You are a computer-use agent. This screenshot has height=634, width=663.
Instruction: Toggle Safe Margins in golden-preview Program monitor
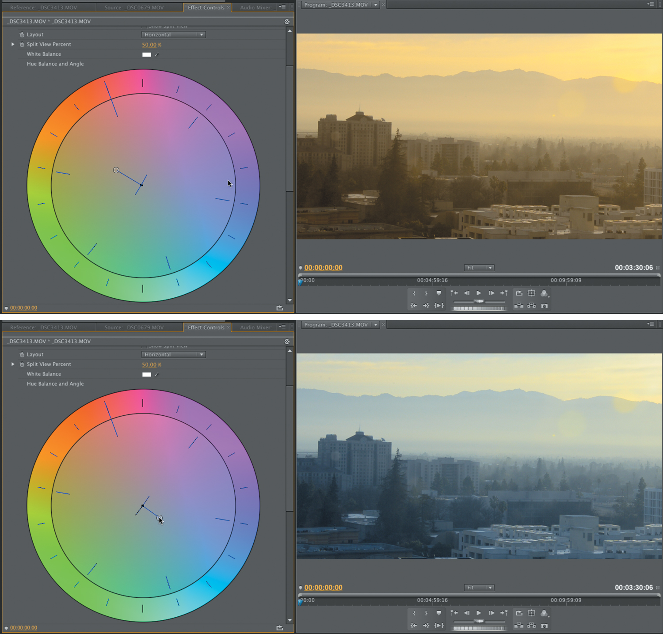coord(532,293)
